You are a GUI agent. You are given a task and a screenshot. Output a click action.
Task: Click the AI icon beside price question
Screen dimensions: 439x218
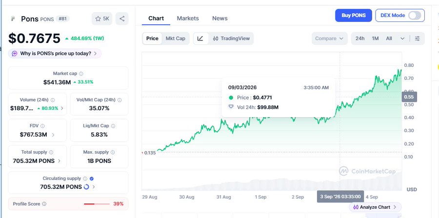14,54
